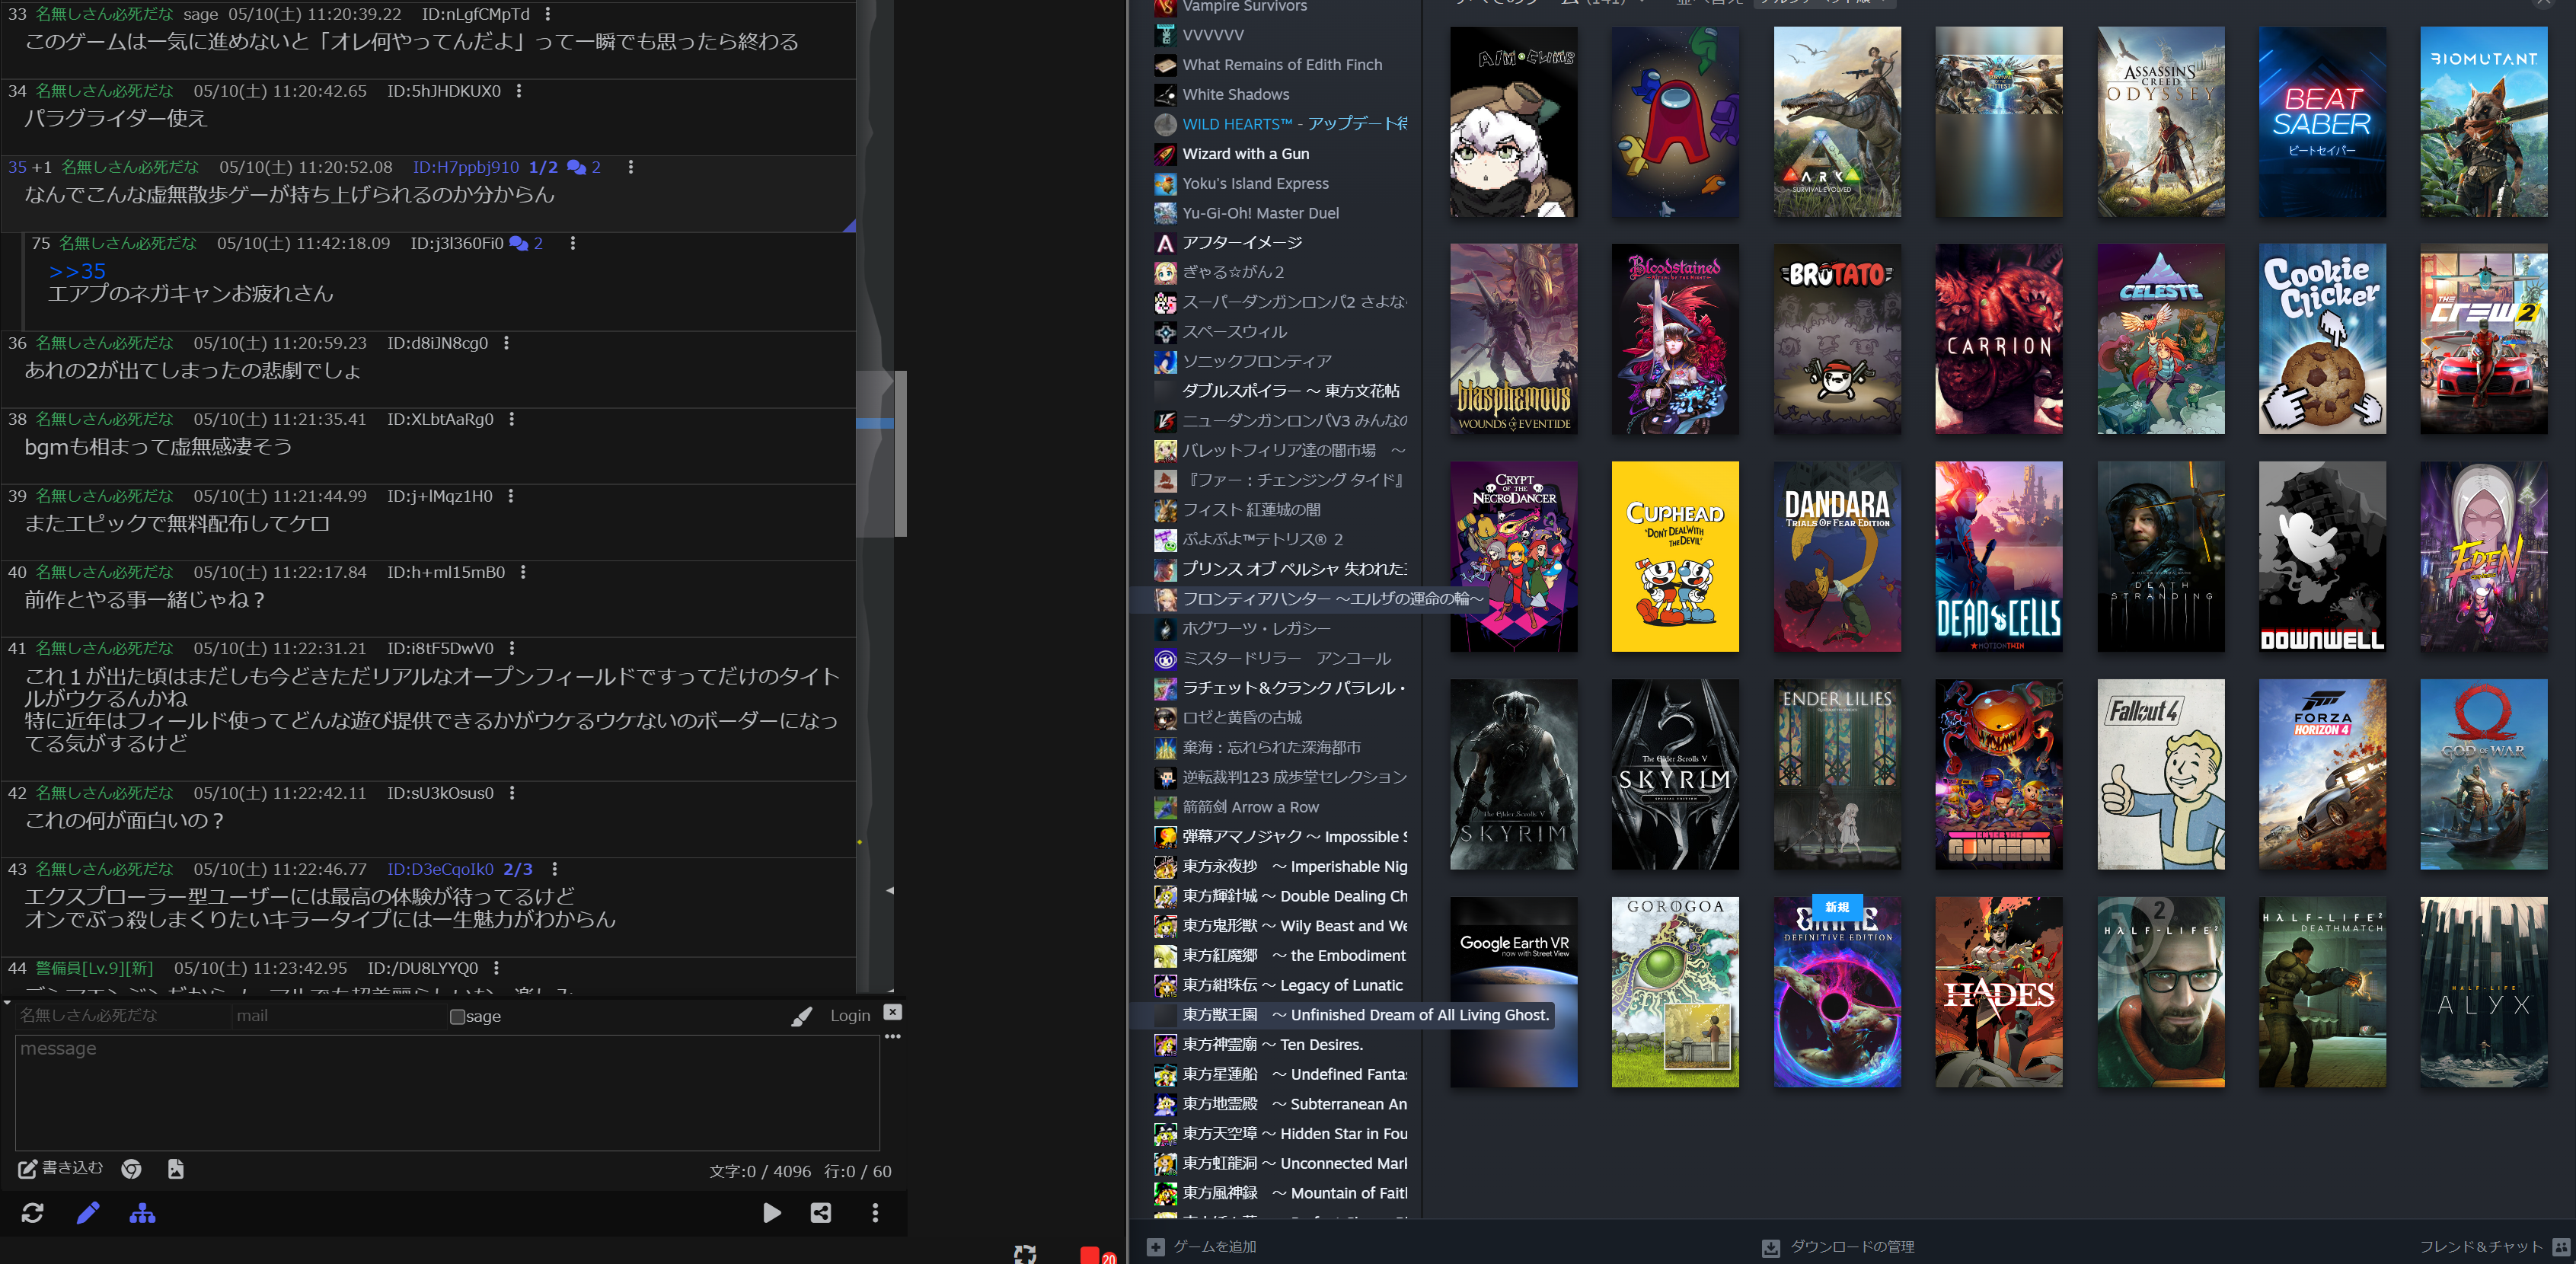Screen dimensions: 2576x1264
Task: Open the Google Earth VR cover
Action: 1513,992
